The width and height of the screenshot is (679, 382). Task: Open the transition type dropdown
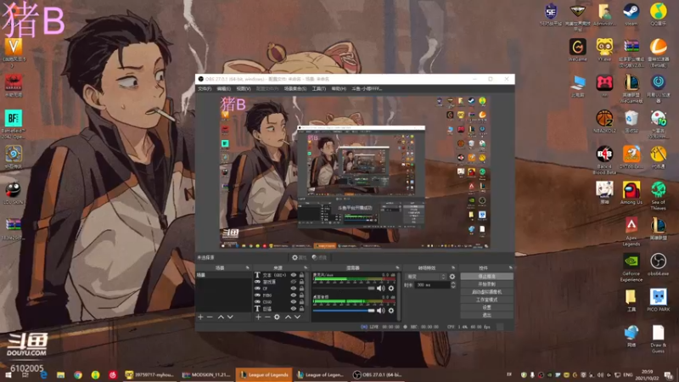[x=426, y=277]
